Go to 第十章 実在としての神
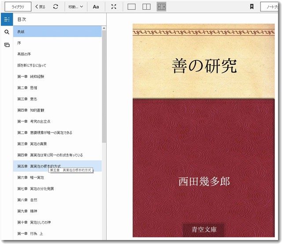282x244 pixels. [x=57, y=222]
